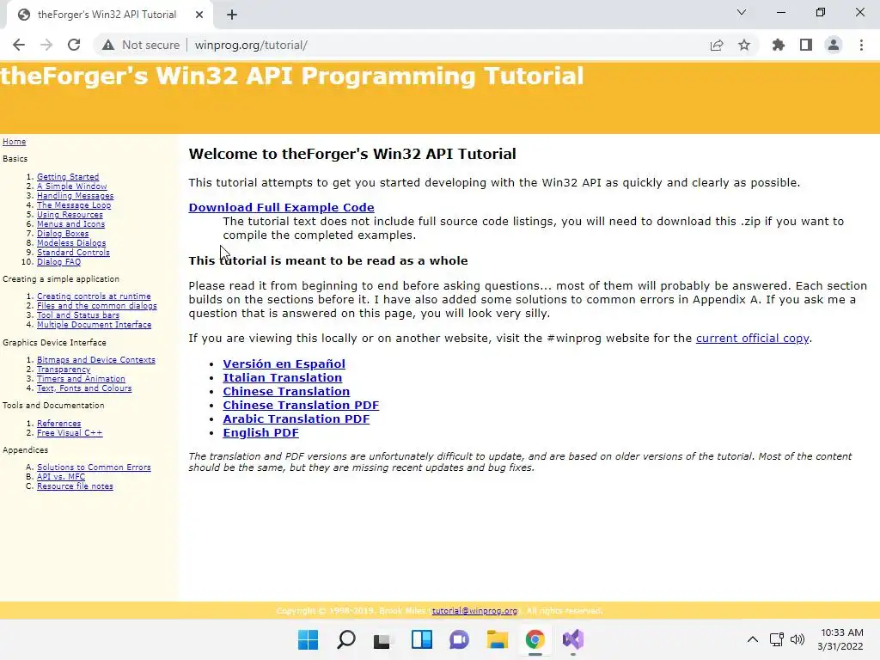Open Visual Studio from taskbar
This screenshot has width=880, height=660.
(573, 639)
